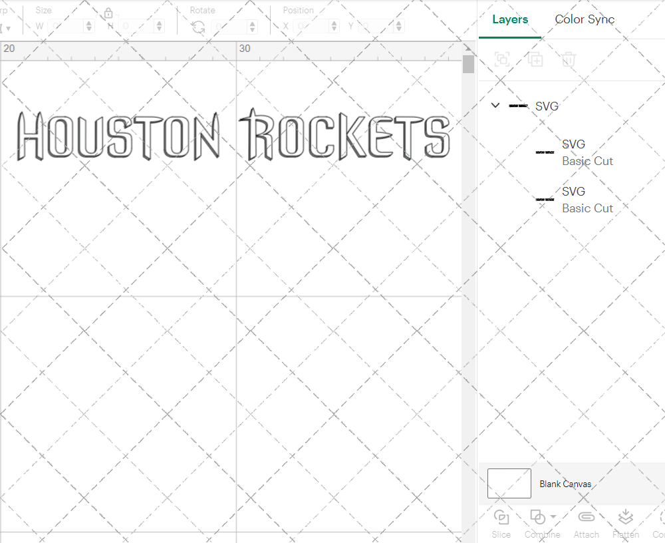Click the Duplicate layer icon
Screen dimensions: 665x543
535,59
